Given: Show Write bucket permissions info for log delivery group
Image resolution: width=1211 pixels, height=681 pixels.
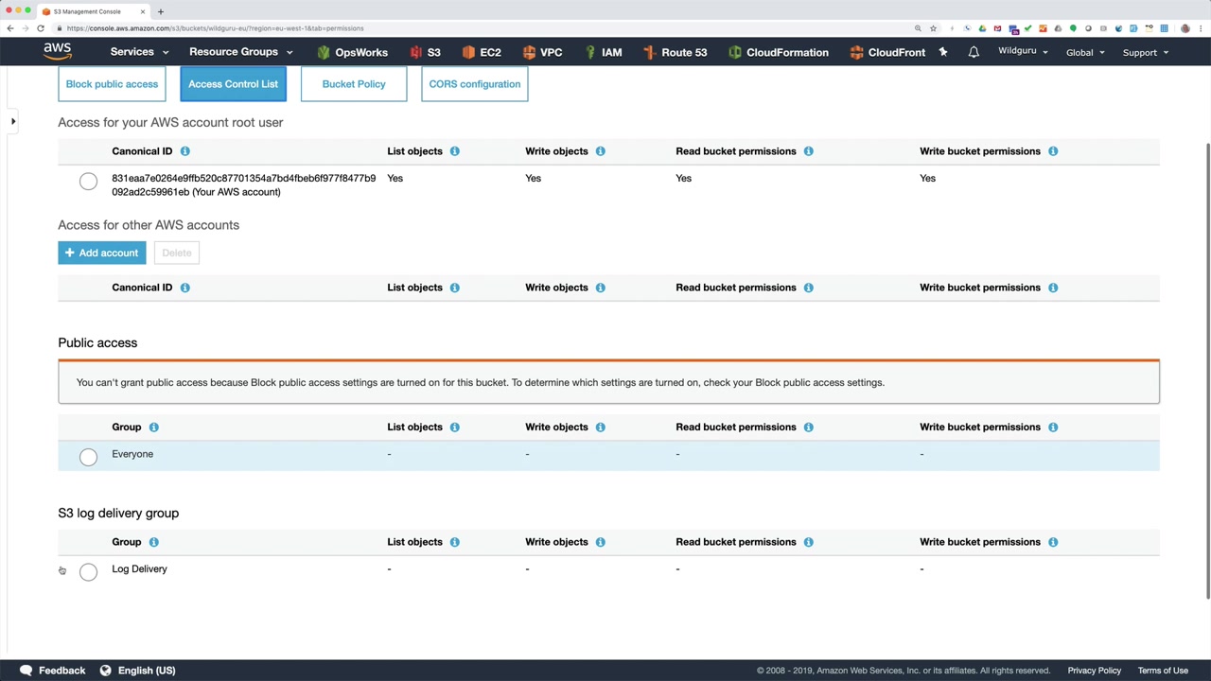Looking at the screenshot, I should click(1052, 542).
